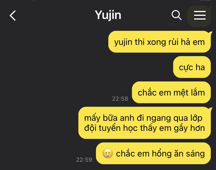The height and width of the screenshot is (170, 216).
Task: Click the empty dark chat background
Action: click(46, 83)
